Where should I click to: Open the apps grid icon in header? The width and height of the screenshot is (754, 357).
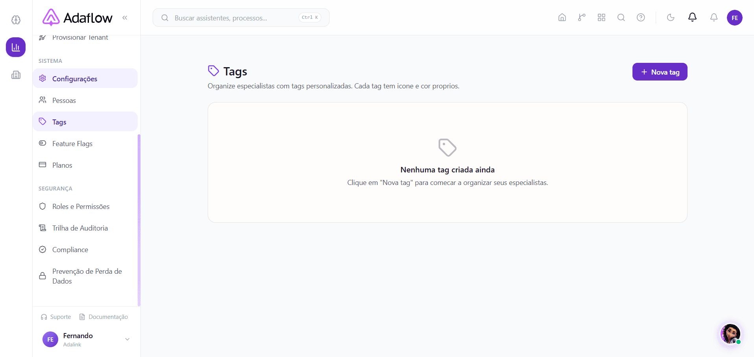click(x=601, y=17)
